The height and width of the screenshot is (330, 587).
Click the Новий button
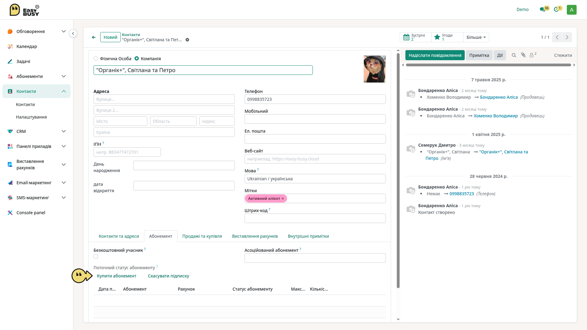click(110, 37)
